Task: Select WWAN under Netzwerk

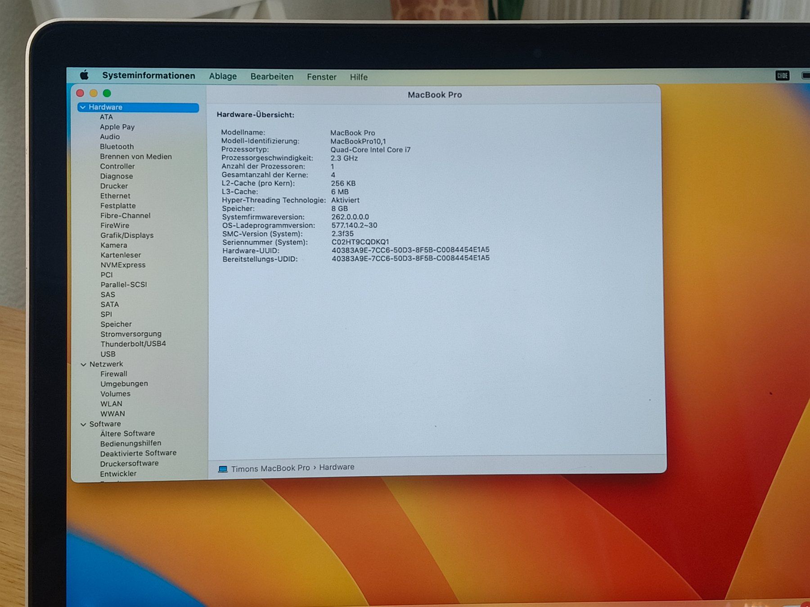Action: pyautogui.click(x=112, y=414)
